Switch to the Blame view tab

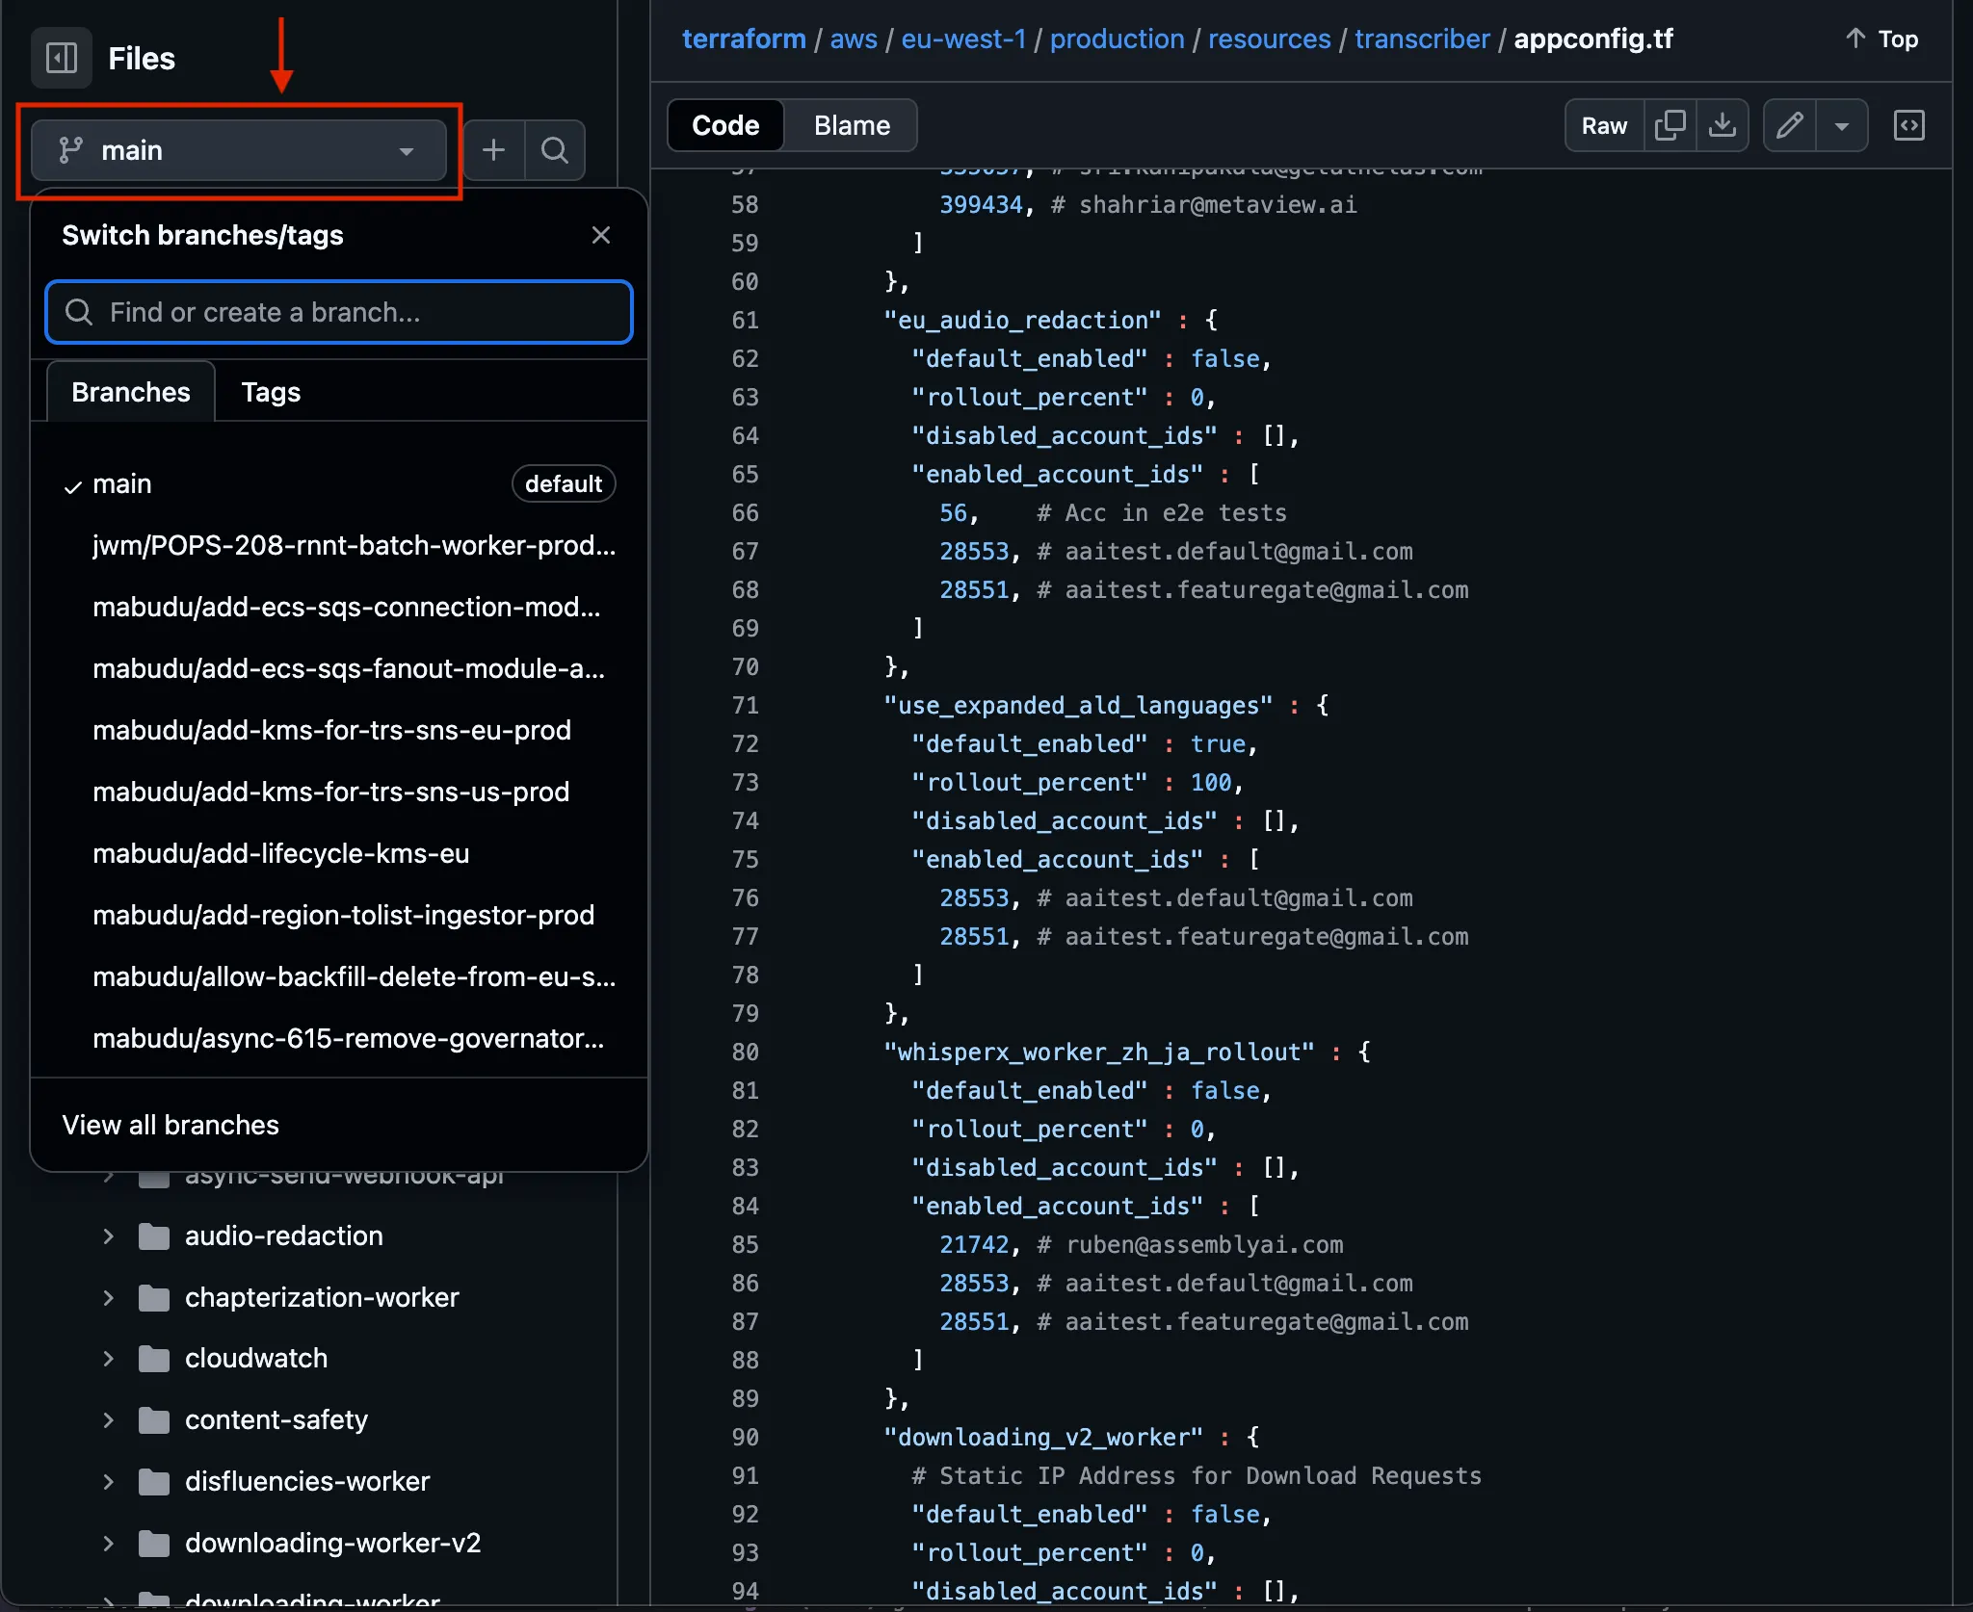click(x=852, y=125)
